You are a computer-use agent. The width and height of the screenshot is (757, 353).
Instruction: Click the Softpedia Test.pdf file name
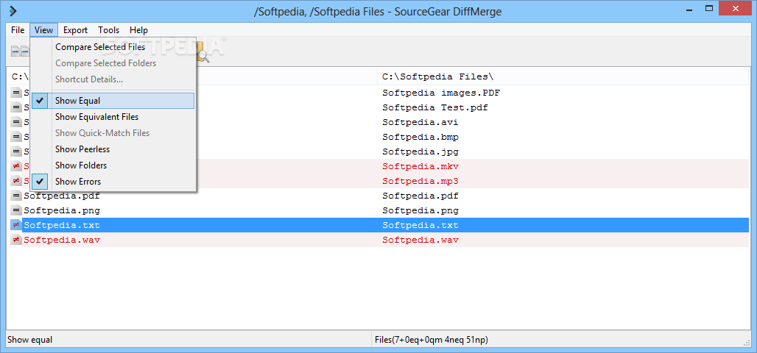point(435,107)
